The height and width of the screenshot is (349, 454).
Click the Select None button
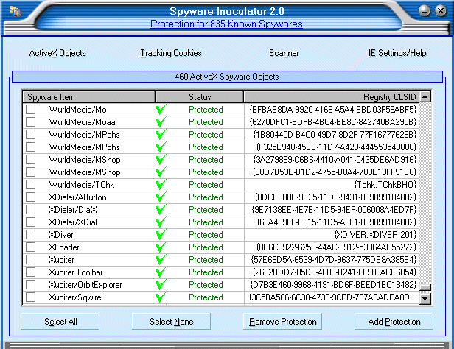[171, 322]
